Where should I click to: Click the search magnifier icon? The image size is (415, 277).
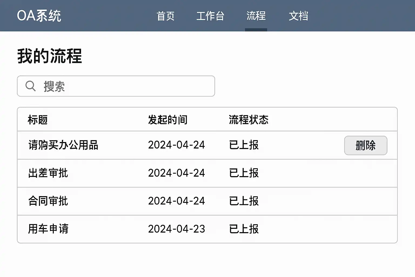(30, 86)
